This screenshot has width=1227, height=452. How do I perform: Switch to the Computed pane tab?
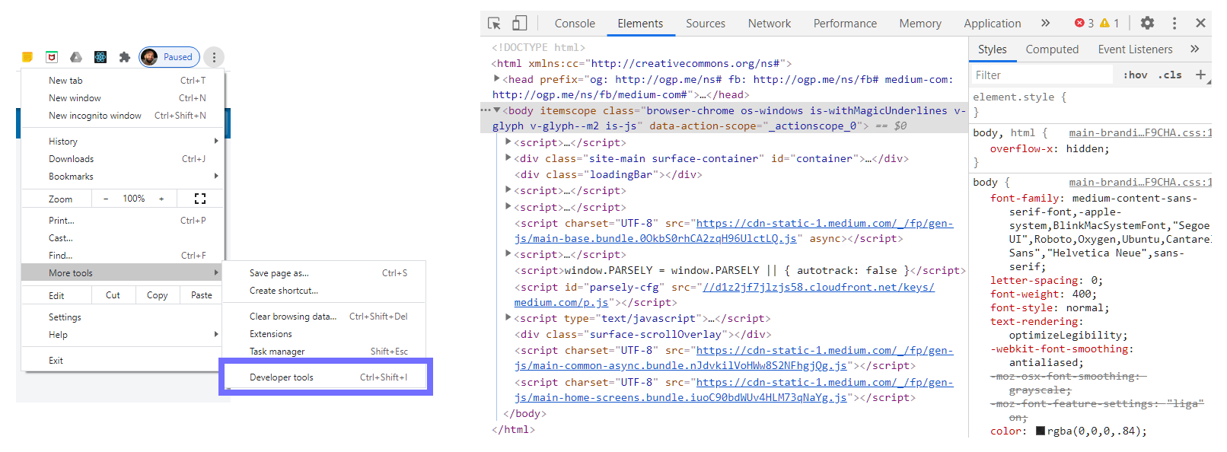(1052, 49)
